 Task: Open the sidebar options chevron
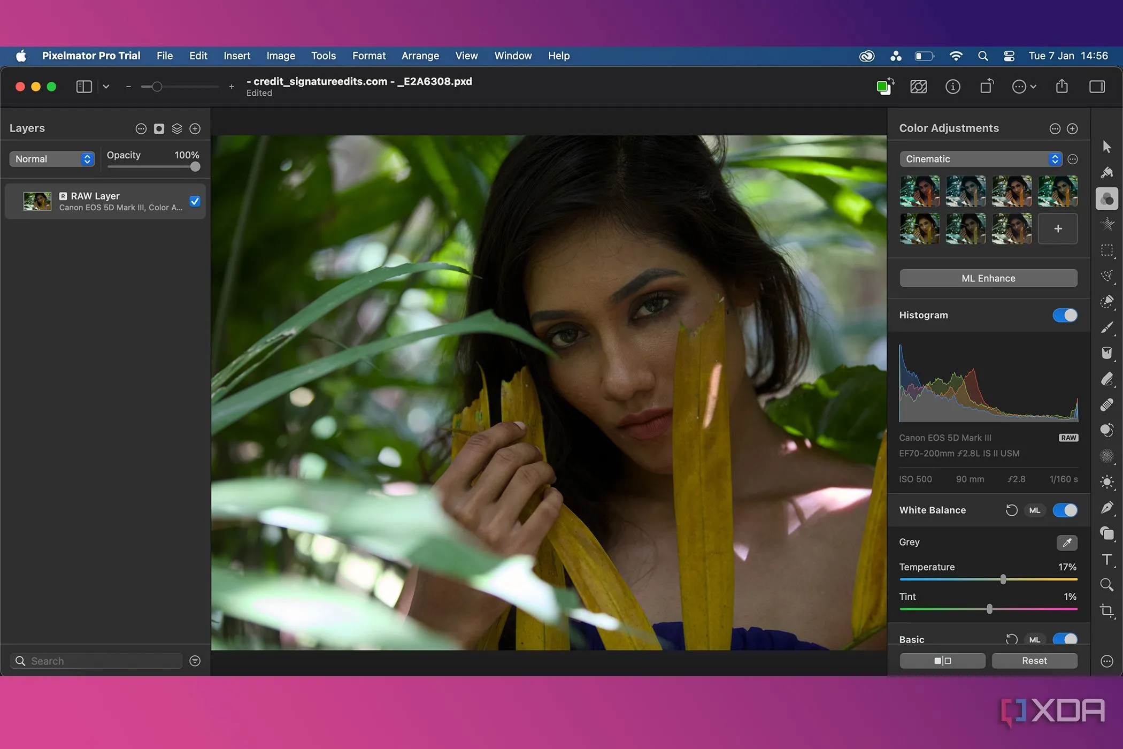106,87
